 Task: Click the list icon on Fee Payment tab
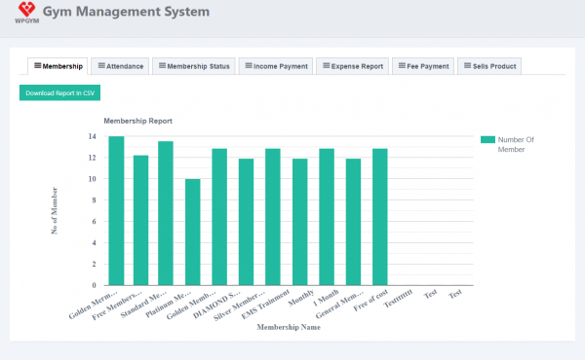click(402, 66)
